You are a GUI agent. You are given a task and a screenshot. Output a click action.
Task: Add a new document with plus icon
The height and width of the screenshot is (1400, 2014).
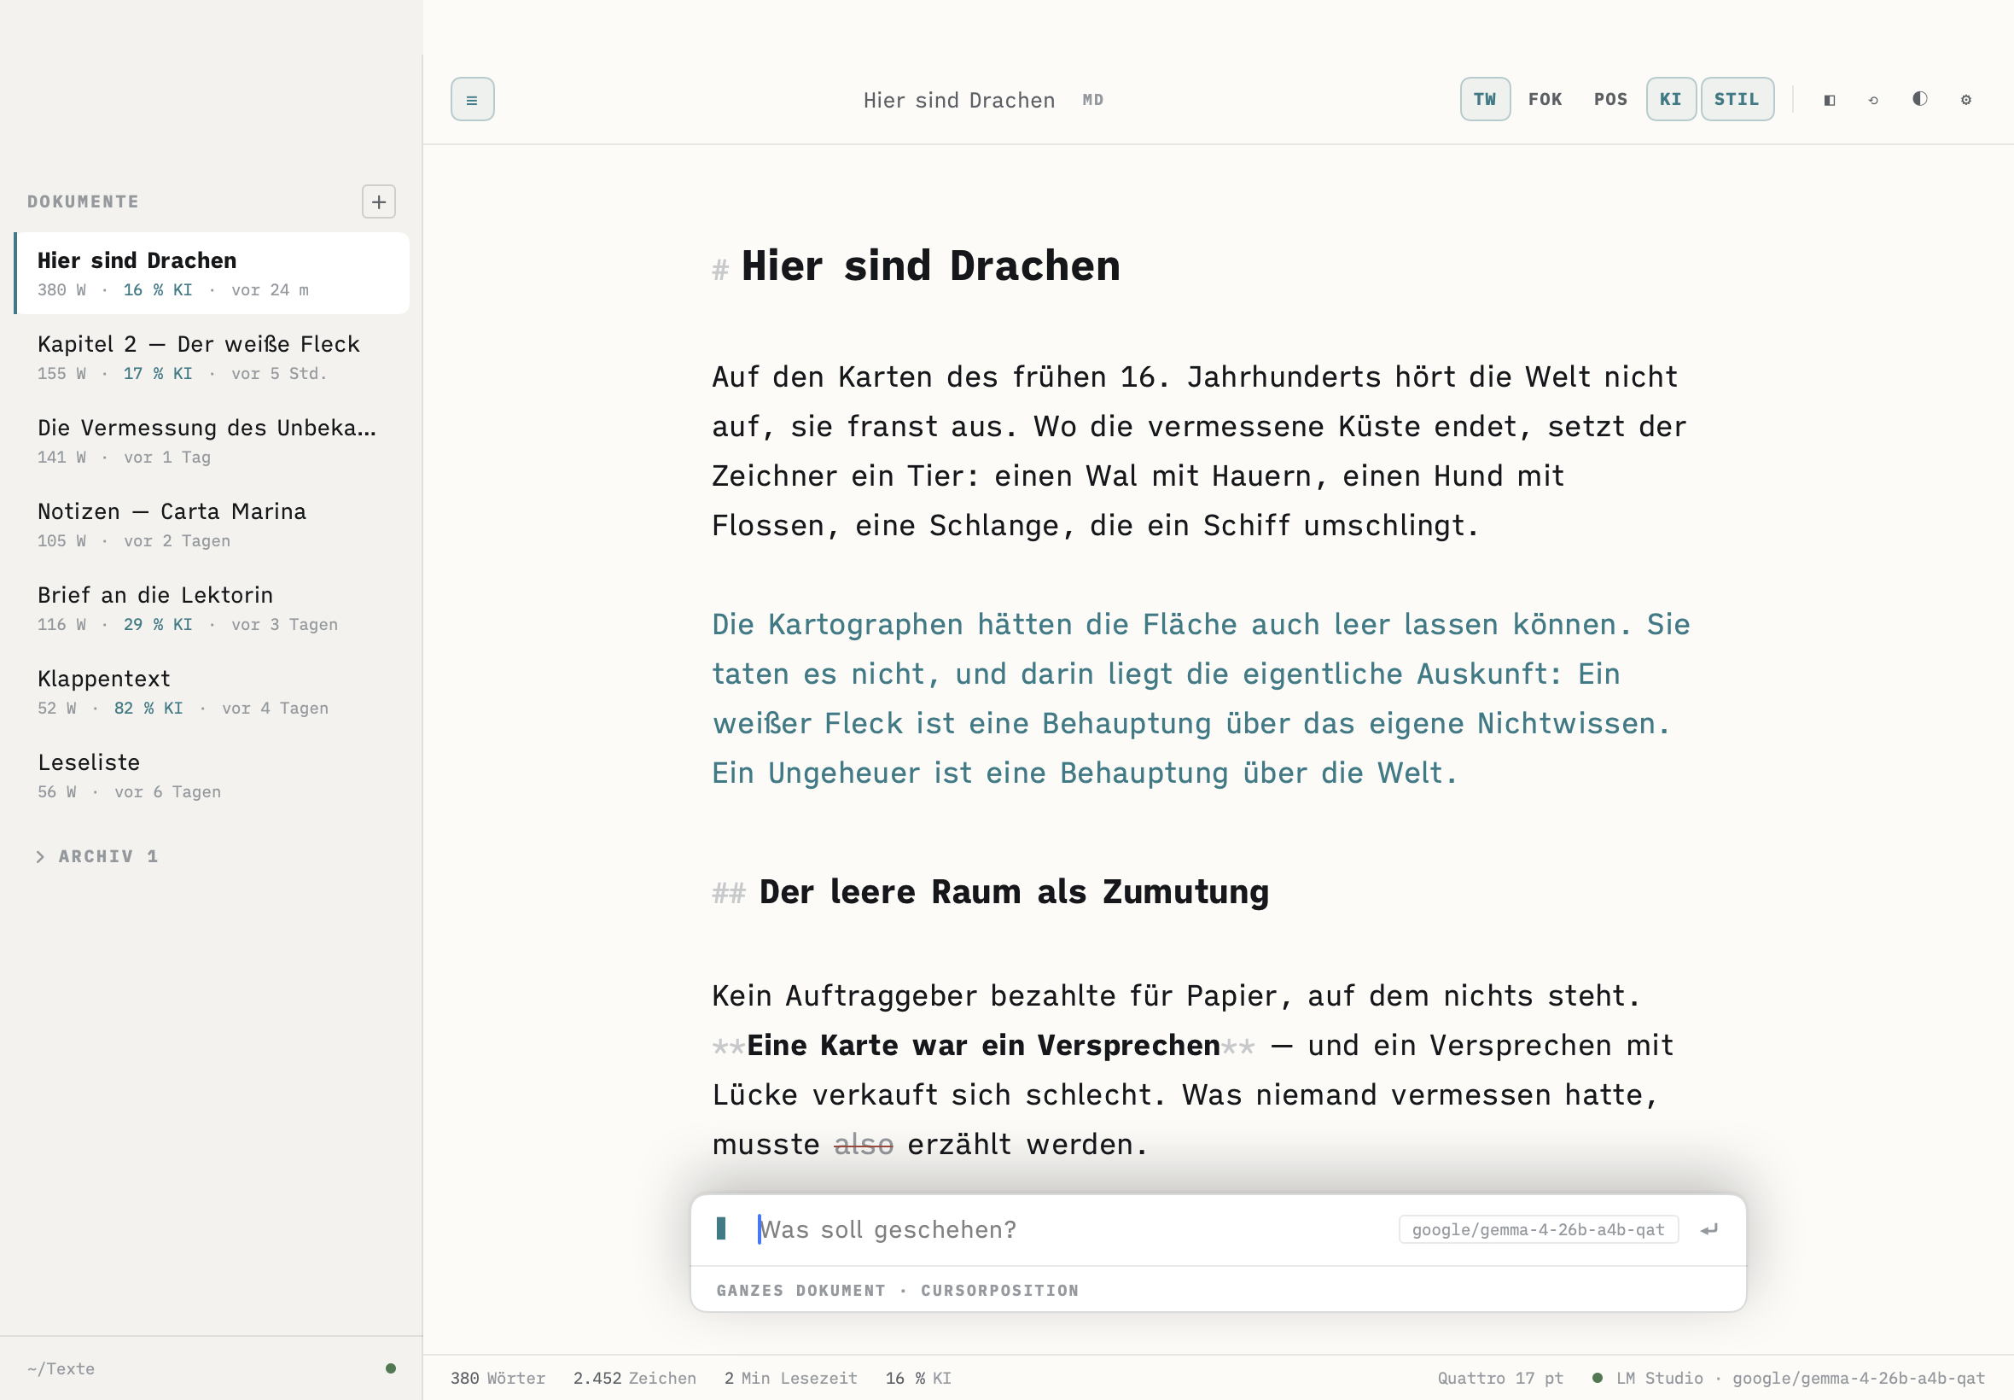(x=379, y=201)
